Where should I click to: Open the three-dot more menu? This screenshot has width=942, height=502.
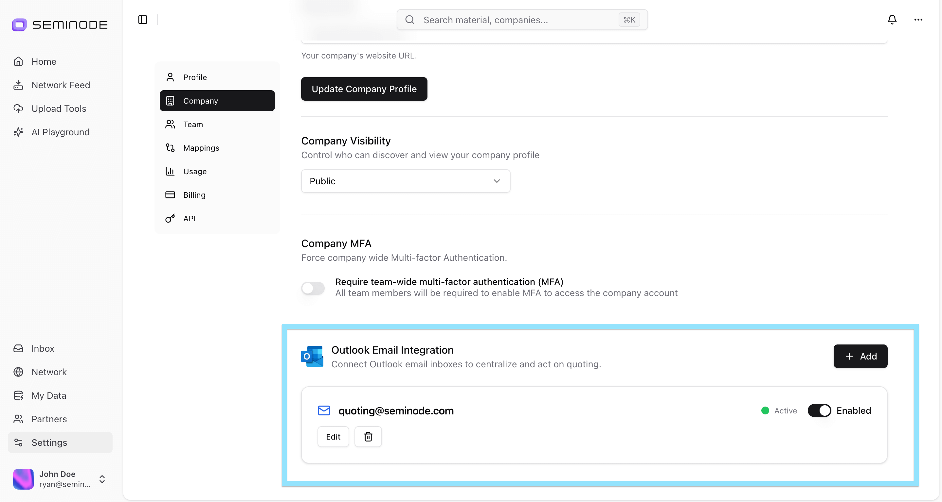coord(918,20)
